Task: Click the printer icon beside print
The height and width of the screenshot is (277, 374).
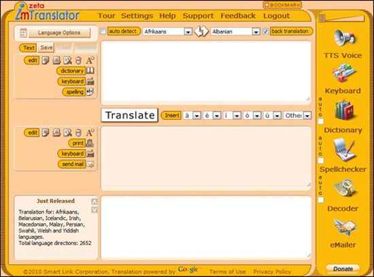Action: [x=90, y=143]
